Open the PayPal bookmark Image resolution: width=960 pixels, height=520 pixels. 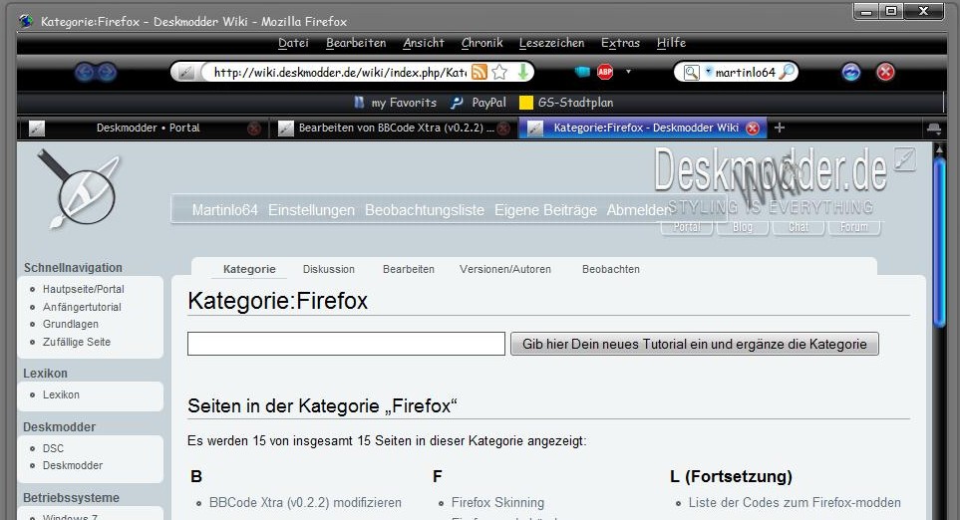pos(479,103)
